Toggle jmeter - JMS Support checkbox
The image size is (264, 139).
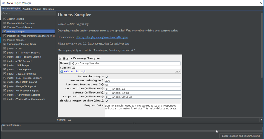(x=5, y=65)
